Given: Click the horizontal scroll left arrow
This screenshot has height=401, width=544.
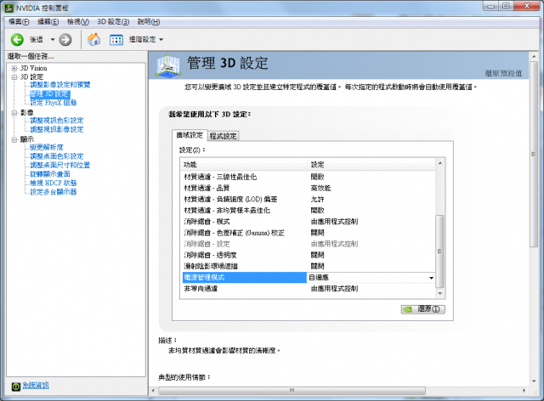Looking at the screenshot, I should pos(153,391).
